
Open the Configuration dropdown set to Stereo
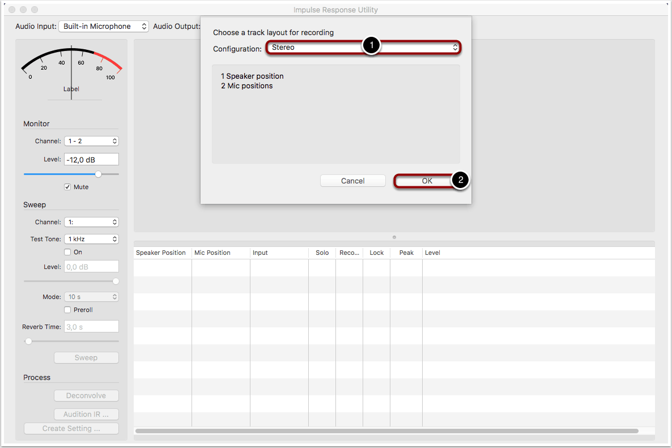coord(363,48)
